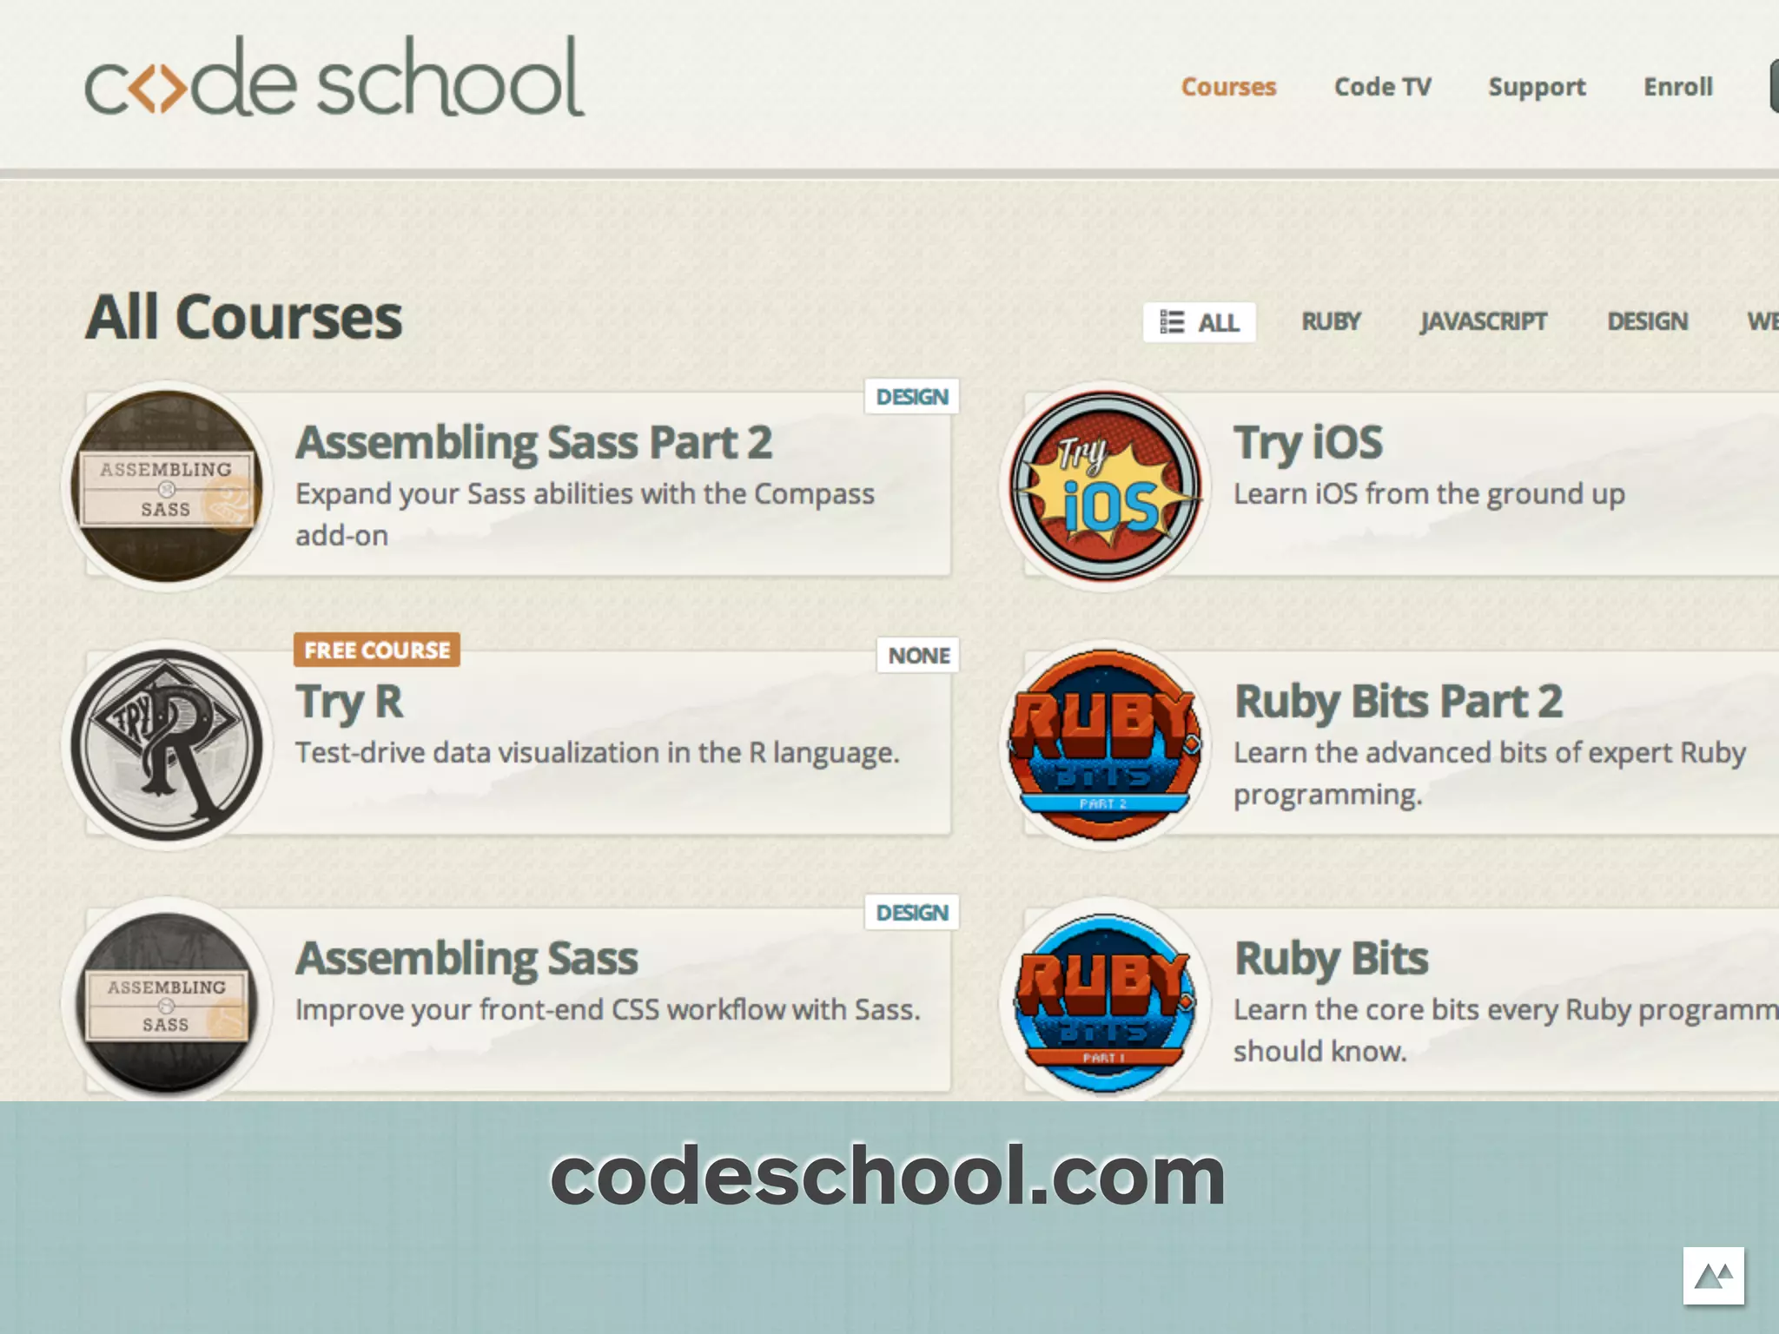Open Code TV in the navigation
This screenshot has height=1334, width=1779.
tap(1382, 87)
